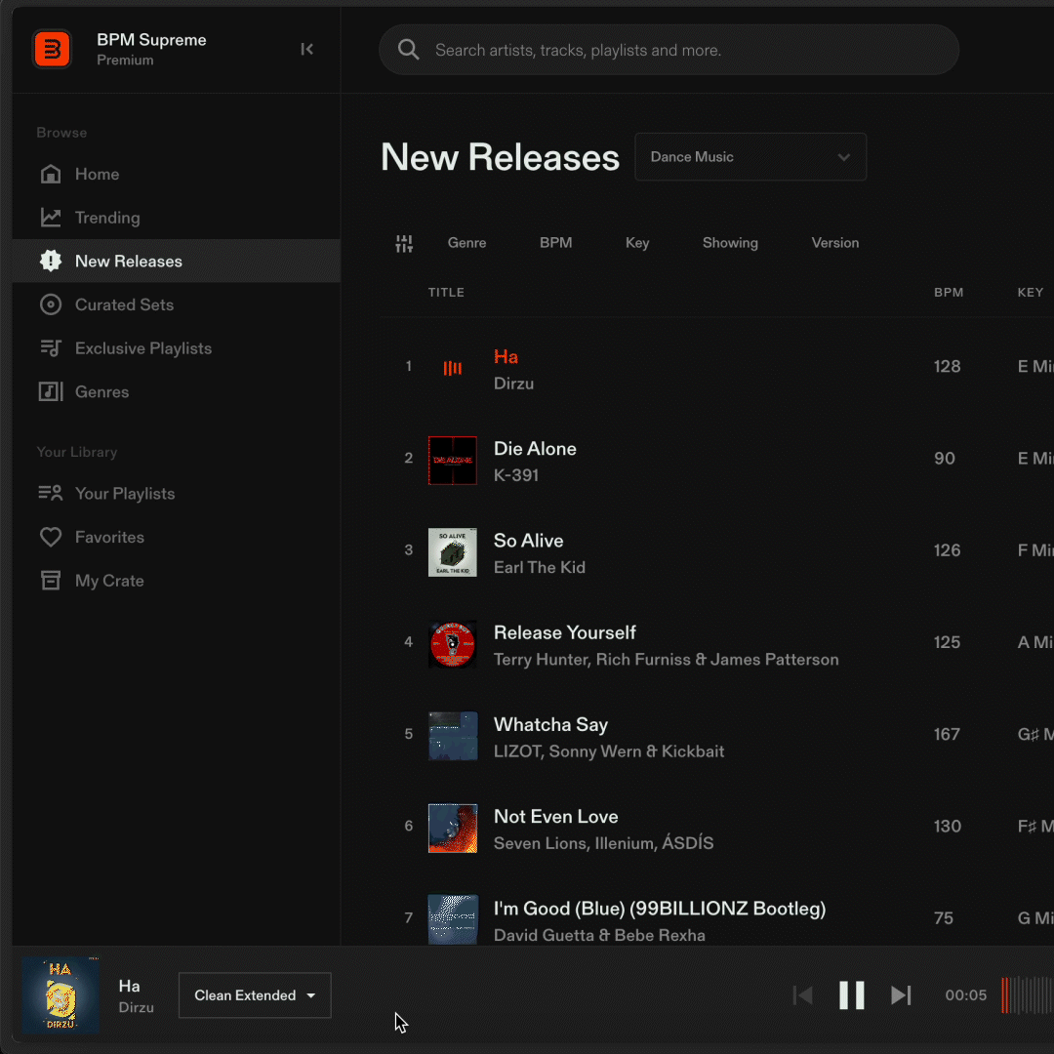Viewport: 1054px width, 1054px height.
Task: Click artist Dirzu under red Ha title
Action: (513, 384)
